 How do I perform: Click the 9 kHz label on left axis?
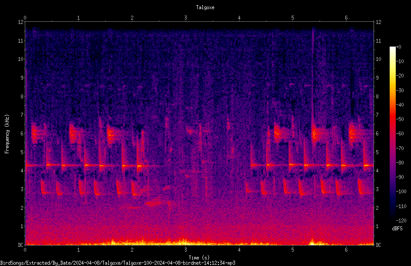click(21, 78)
